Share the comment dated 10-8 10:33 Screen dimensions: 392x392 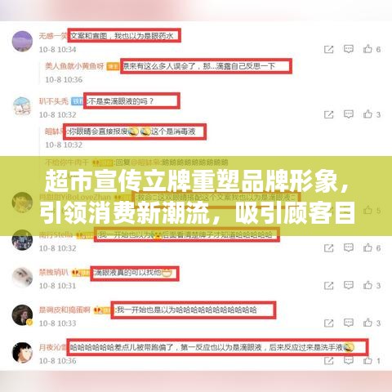pos(328,323)
